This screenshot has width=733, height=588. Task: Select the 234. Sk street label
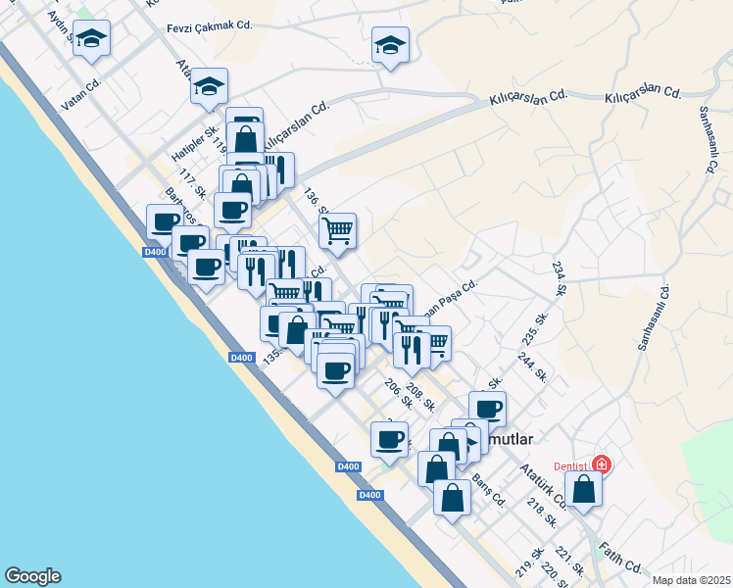click(x=560, y=278)
